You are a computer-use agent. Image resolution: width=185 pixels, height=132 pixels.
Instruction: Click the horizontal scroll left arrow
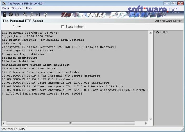point(3,123)
